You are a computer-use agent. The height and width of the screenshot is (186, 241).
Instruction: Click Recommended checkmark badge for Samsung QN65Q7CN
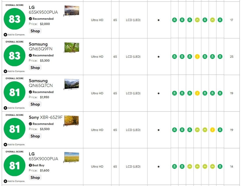tap(30, 92)
